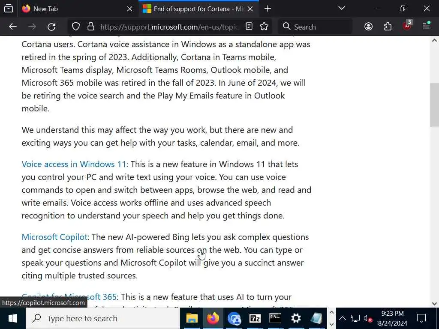Click the support.microsoft.com URL field

point(169,27)
